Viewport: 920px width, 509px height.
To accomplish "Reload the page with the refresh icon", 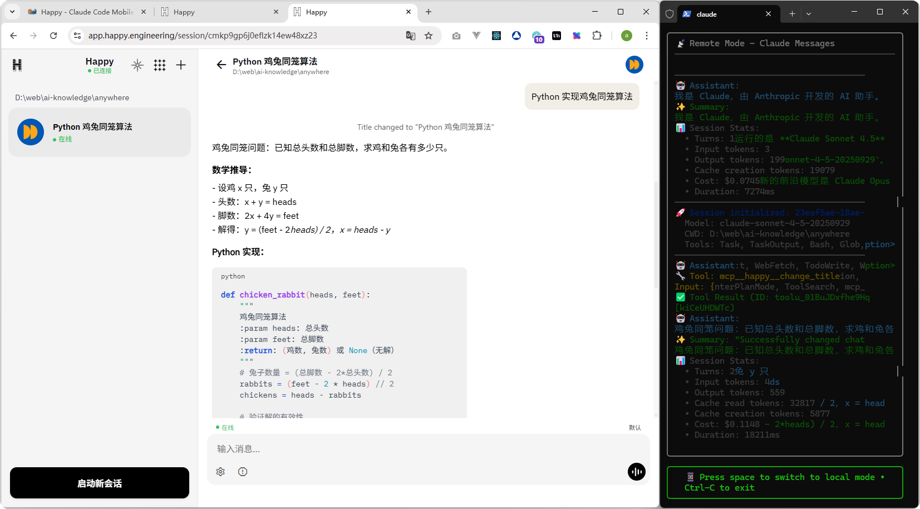I will [53, 35].
